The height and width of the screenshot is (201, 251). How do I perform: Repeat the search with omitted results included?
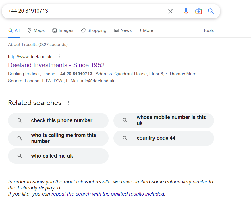click(108, 194)
